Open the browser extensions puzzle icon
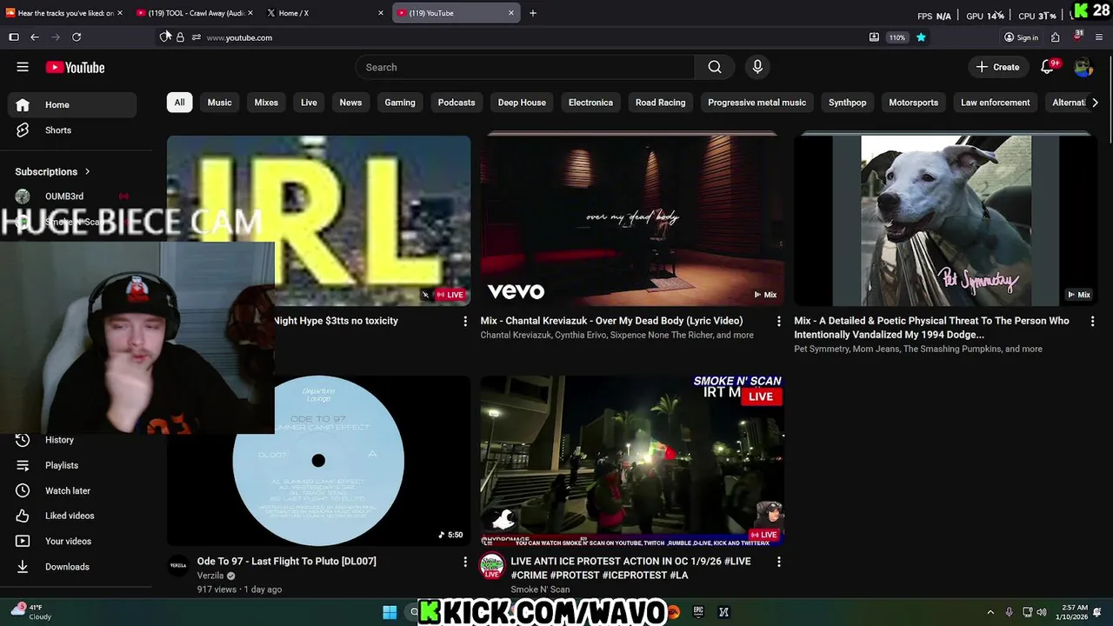 [x=1055, y=37]
